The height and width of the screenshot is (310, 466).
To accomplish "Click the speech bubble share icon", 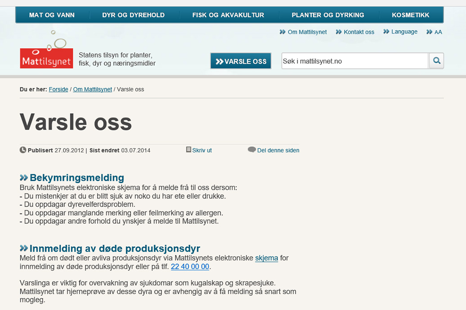I will click(x=252, y=150).
